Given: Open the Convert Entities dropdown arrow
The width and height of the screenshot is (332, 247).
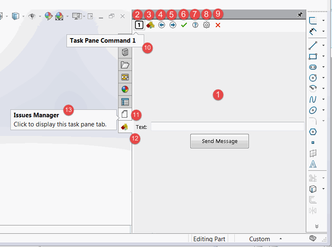Looking at the screenshot, I should coord(323,189).
